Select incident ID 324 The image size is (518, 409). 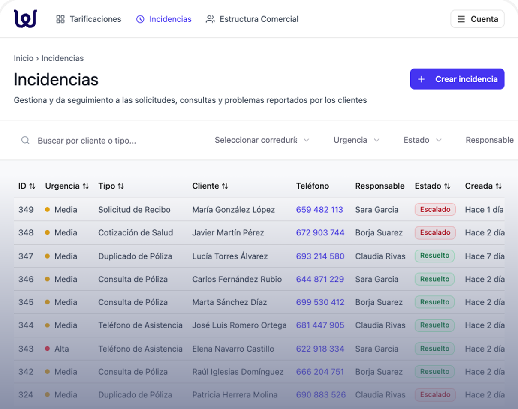(26, 395)
